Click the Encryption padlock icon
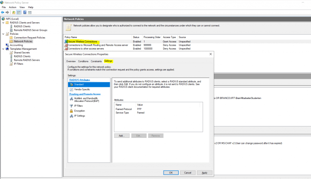Screen dimensions: 311x179 click(71, 111)
